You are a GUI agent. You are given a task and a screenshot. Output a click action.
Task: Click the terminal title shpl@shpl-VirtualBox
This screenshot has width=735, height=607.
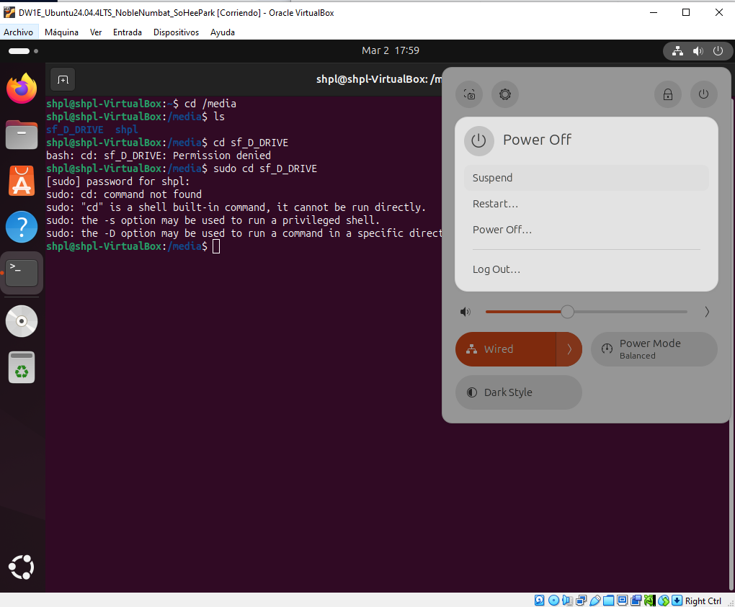(379, 79)
